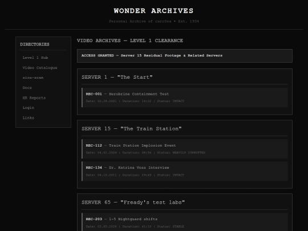Image resolution: width=308 pixels, height=231 pixels.
Task: Click the DIRECTORIES sidebar heading
Action: [x=35, y=44]
